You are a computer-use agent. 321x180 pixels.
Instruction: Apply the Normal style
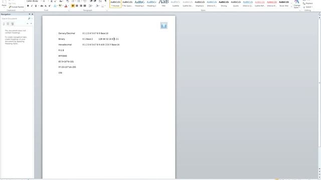(115, 4)
